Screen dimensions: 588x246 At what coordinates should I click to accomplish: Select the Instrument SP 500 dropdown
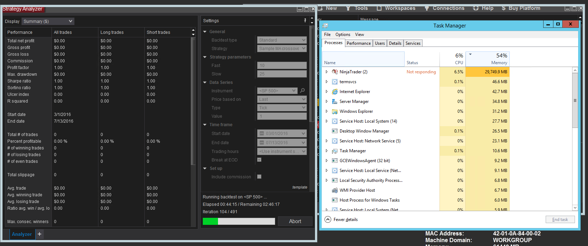(x=278, y=91)
